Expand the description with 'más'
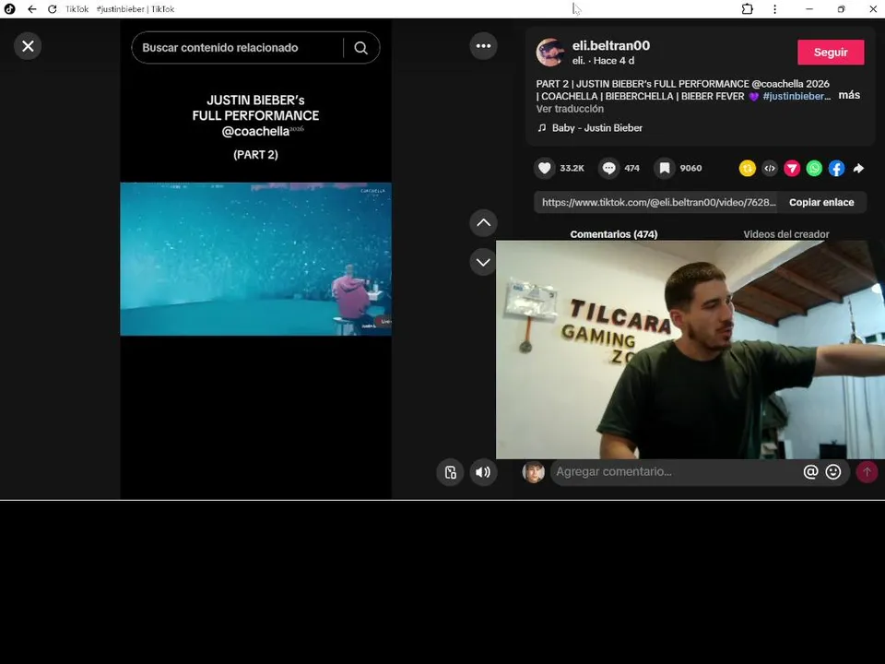The image size is (885, 664). pyautogui.click(x=849, y=95)
